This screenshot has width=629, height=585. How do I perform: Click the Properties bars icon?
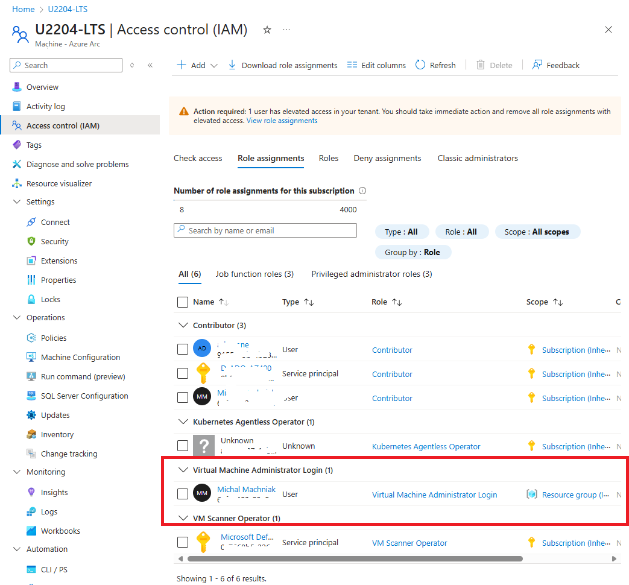(x=31, y=280)
